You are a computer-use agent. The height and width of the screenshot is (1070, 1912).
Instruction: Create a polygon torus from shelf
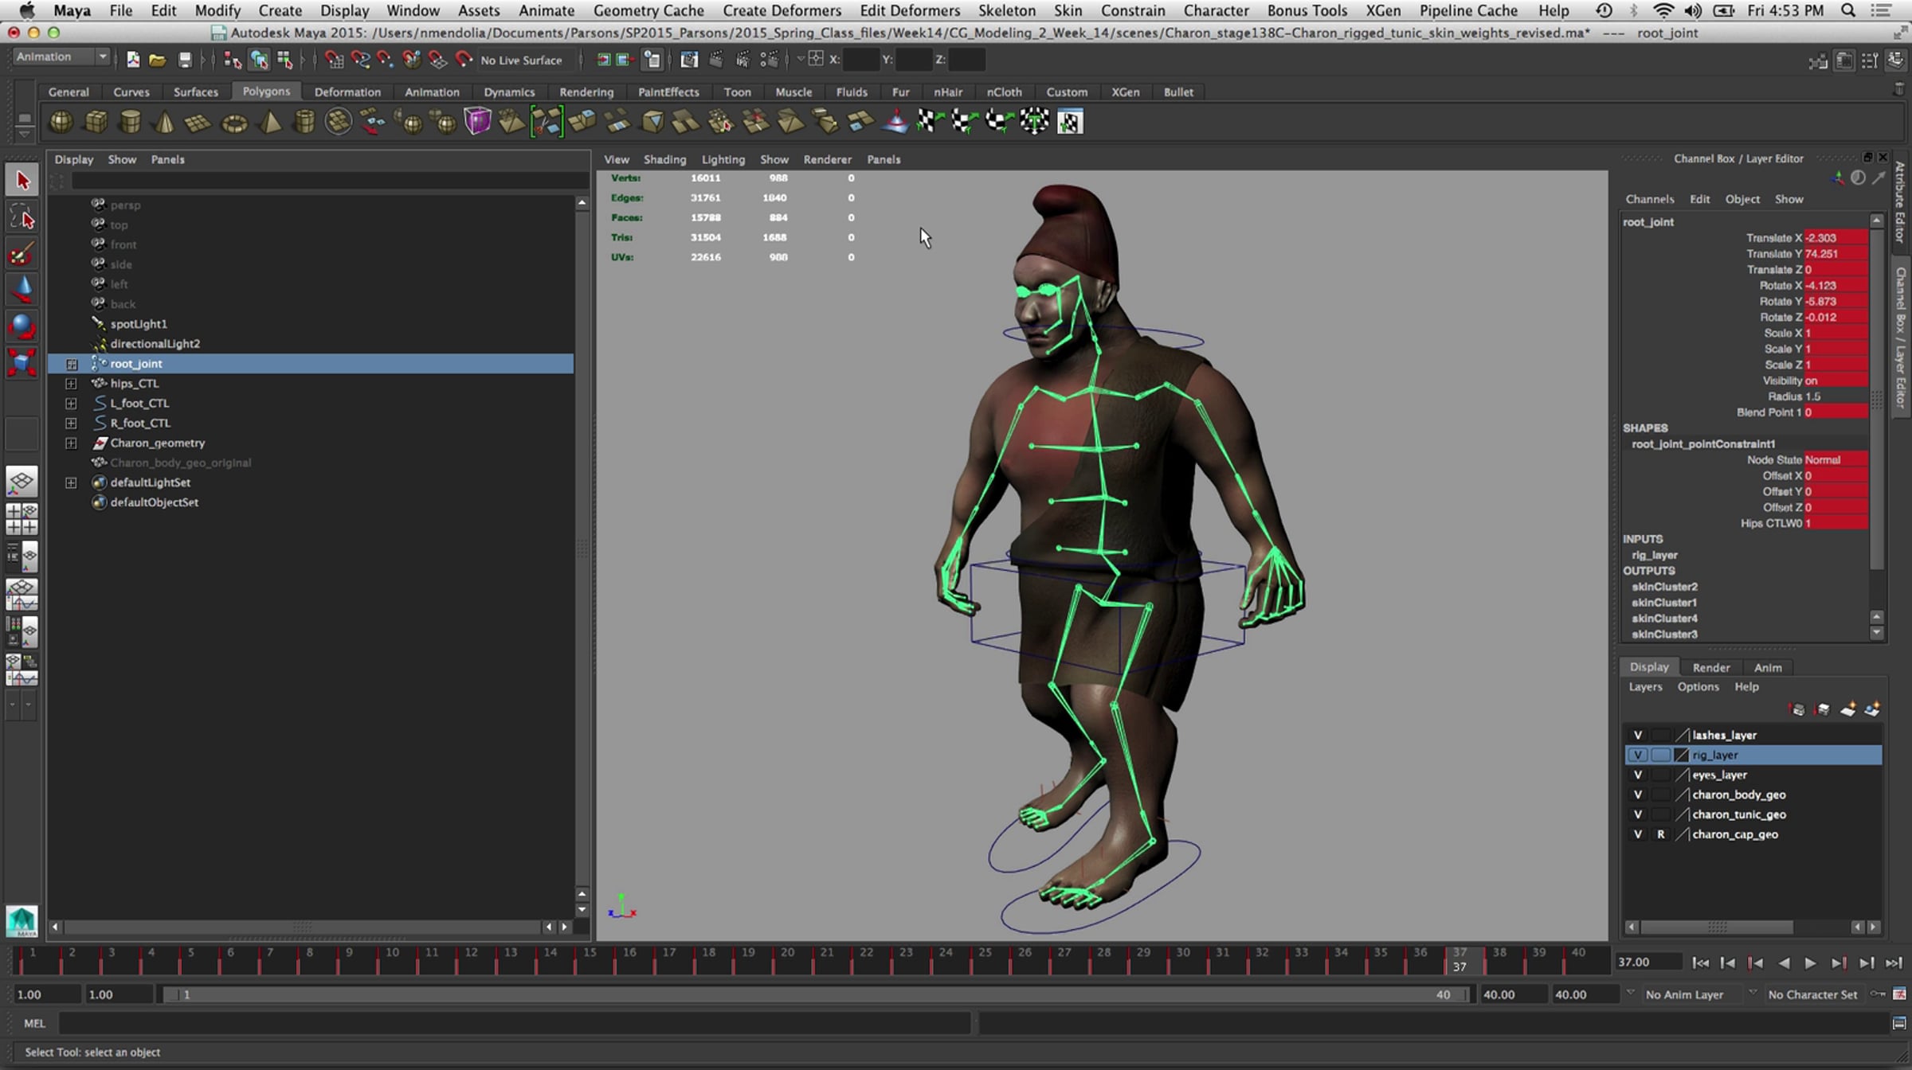234,123
